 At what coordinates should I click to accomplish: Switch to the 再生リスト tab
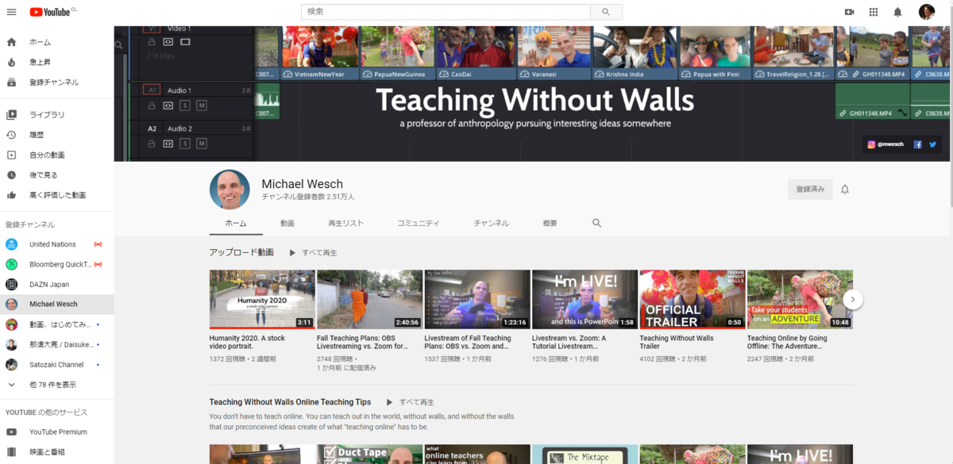click(345, 224)
